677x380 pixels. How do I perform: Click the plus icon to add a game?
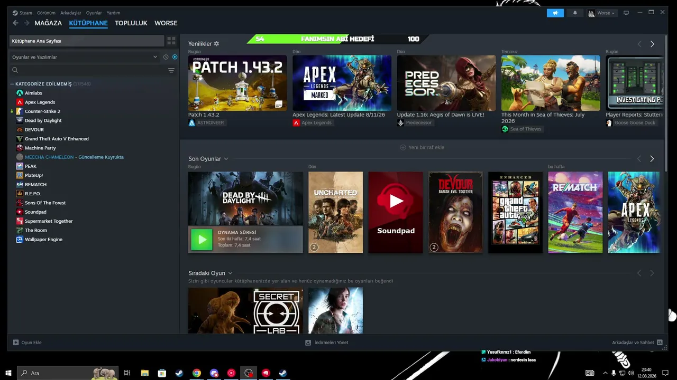[16, 343]
